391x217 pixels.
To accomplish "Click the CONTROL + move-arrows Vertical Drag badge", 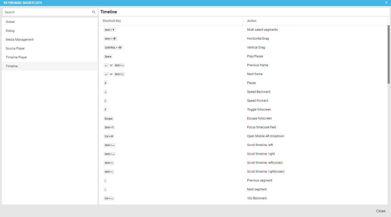I will click(113, 48).
